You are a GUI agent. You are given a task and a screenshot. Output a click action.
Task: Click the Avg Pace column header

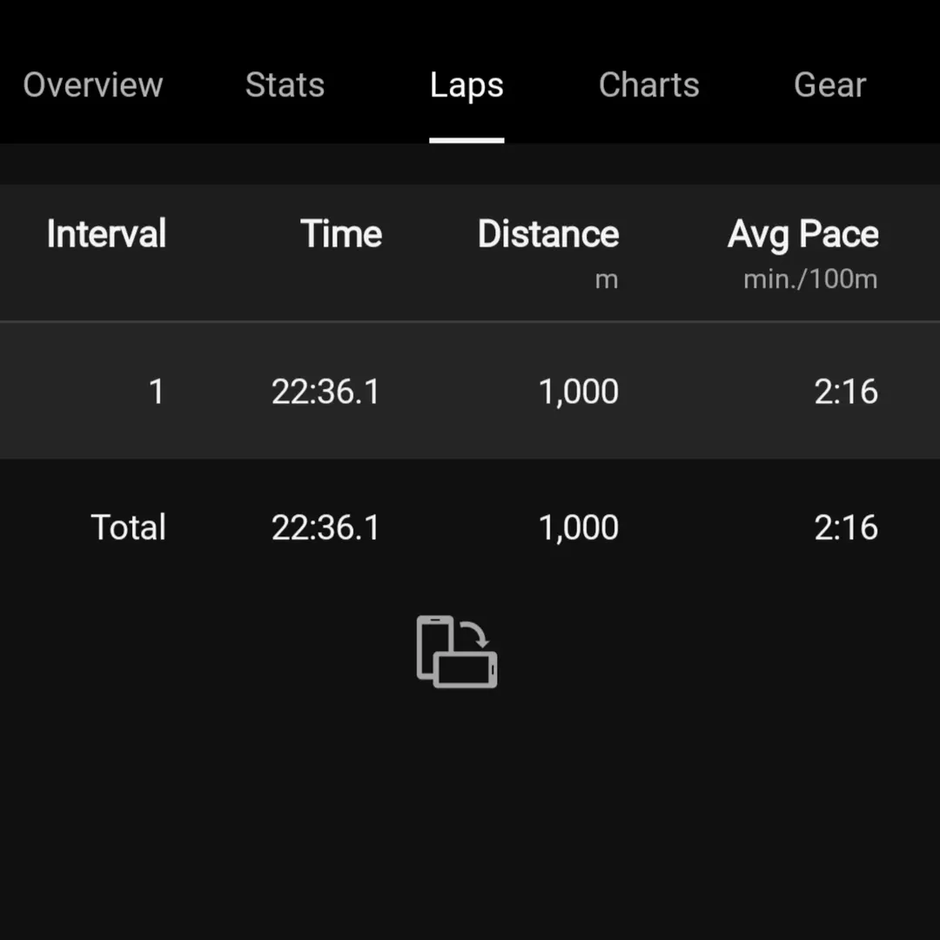point(802,234)
